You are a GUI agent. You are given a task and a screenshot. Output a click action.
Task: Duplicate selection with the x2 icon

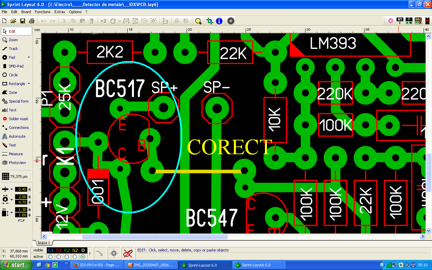coord(103,21)
